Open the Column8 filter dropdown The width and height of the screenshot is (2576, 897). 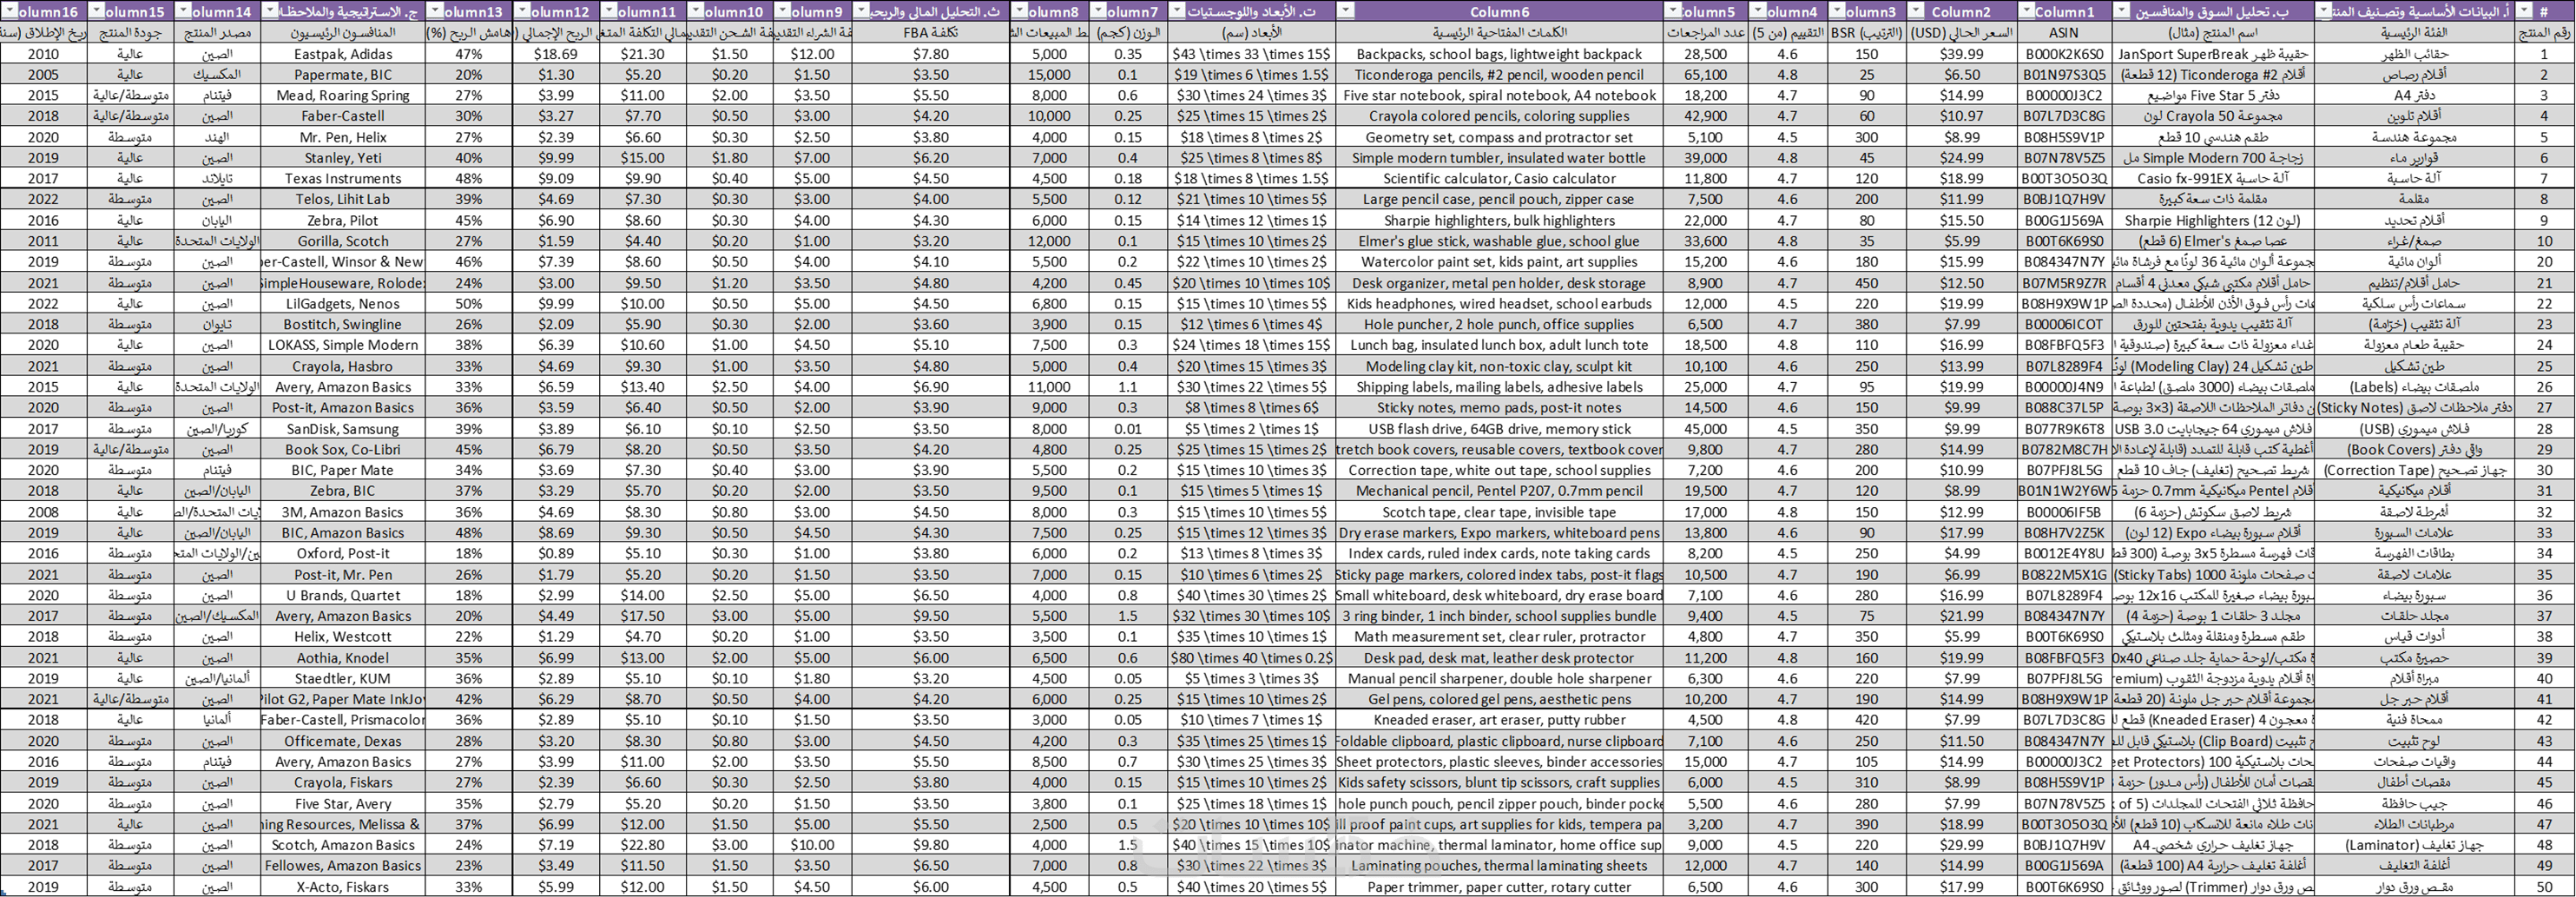[x=1019, y=11]
